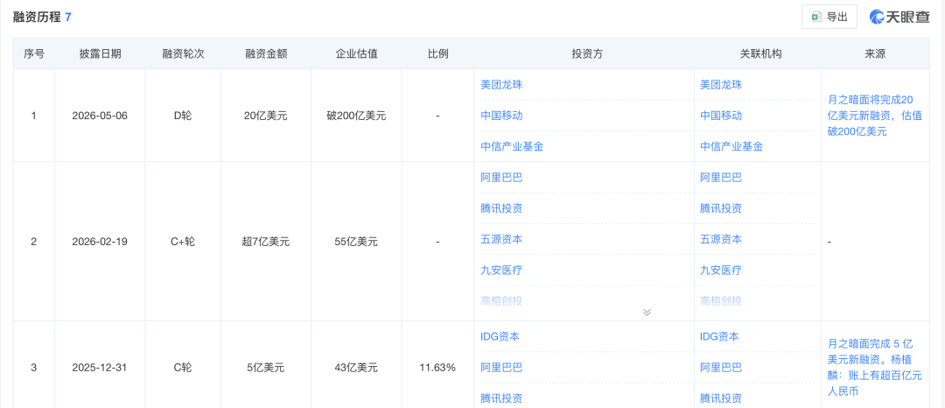Click the 来源 column header
Viewport: 945px width, 408px height.
(x=875, y=53)
